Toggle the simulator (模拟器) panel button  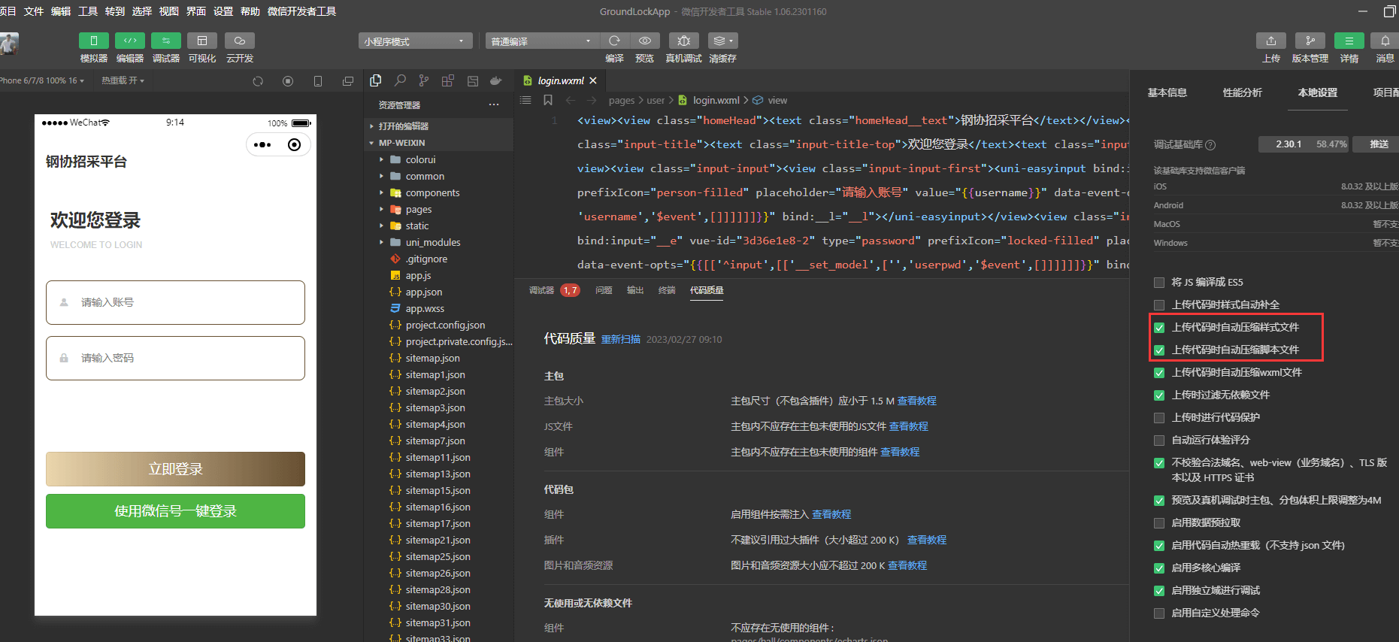coord(93,41)
